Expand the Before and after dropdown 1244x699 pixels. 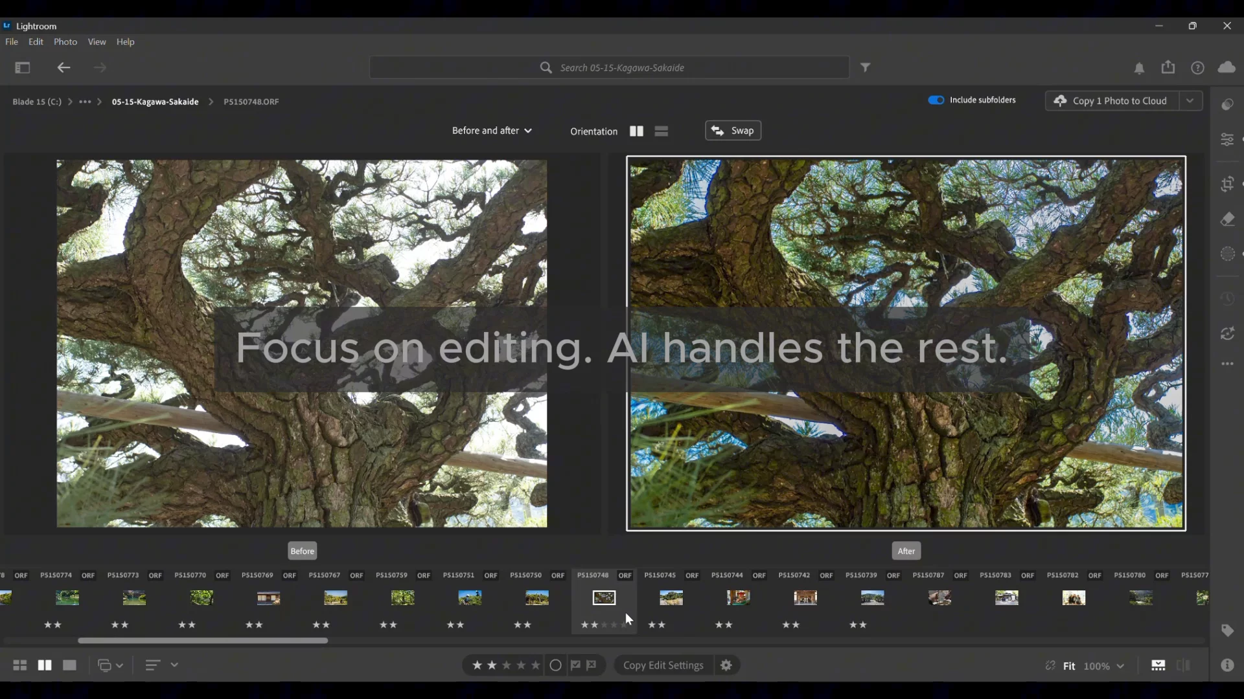(x=492, y=131)
